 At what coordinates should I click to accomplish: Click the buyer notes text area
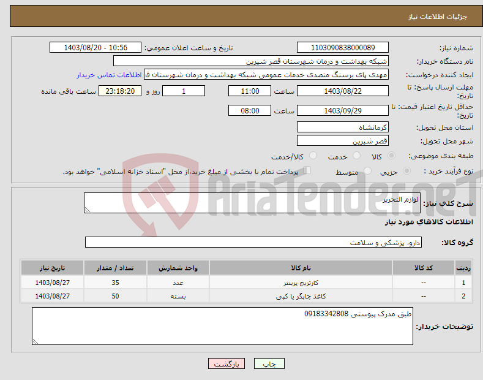222,326
